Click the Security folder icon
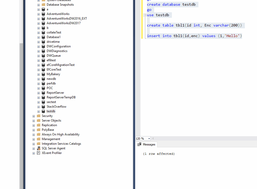 (38, 116)
